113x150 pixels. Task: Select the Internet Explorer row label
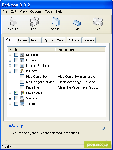pyautogui.click(x=38, y=66)
